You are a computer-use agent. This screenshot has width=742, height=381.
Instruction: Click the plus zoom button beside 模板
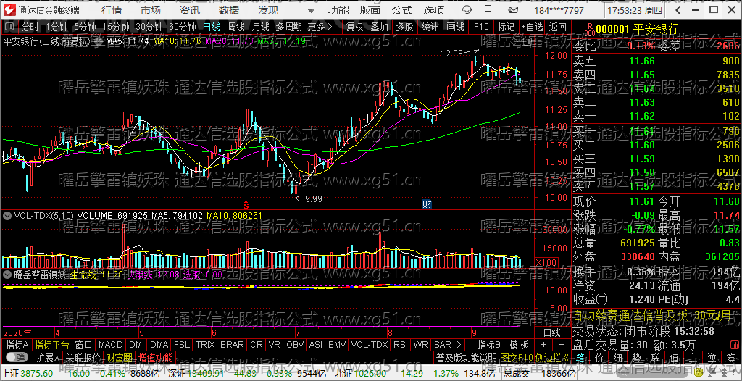coord(543,345)
